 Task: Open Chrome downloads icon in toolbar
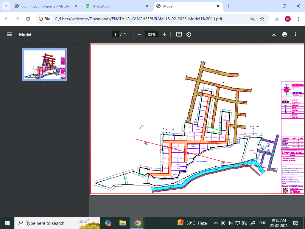[277, 19]
